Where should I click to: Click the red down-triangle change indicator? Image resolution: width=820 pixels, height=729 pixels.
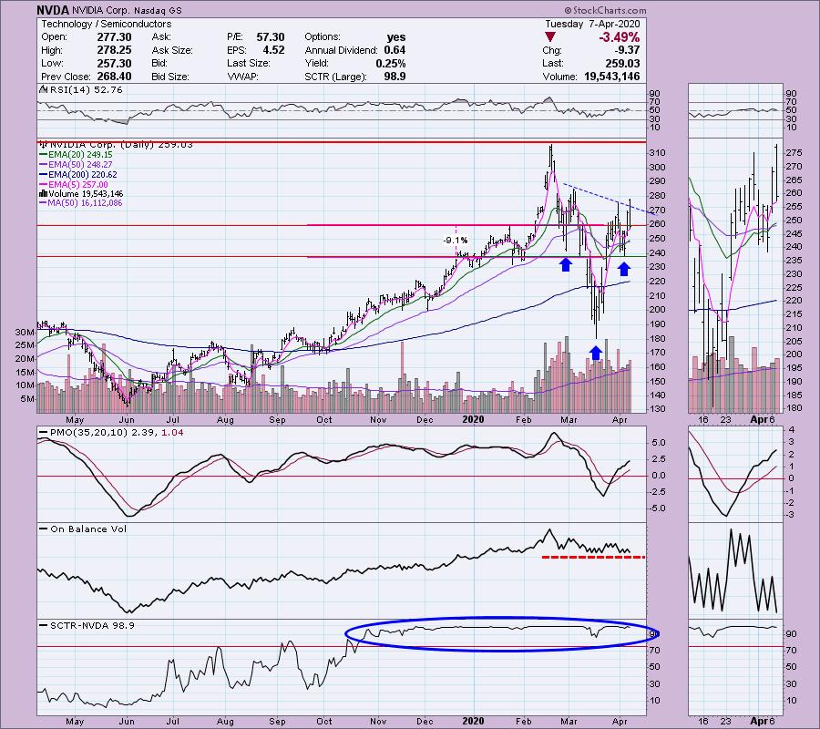pos(549,37)
